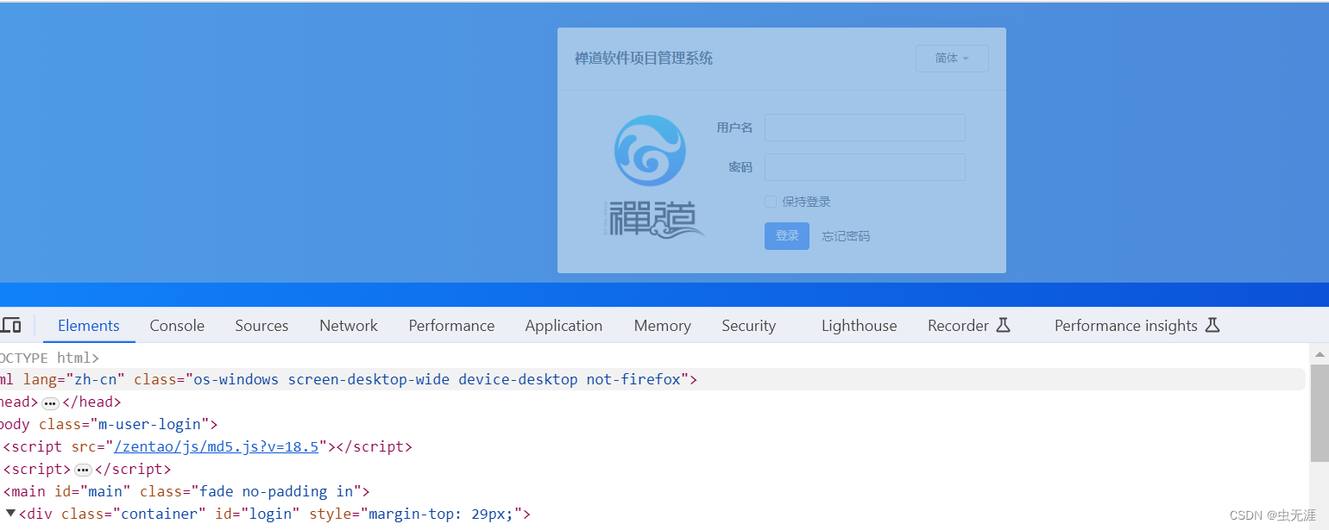Open the Network tab
This screenshot has width=1329, height=530.
pyautogui.click(x=349, y=325)
